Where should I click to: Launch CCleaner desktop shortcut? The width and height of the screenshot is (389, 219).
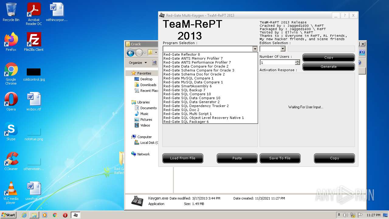point(11,161)
